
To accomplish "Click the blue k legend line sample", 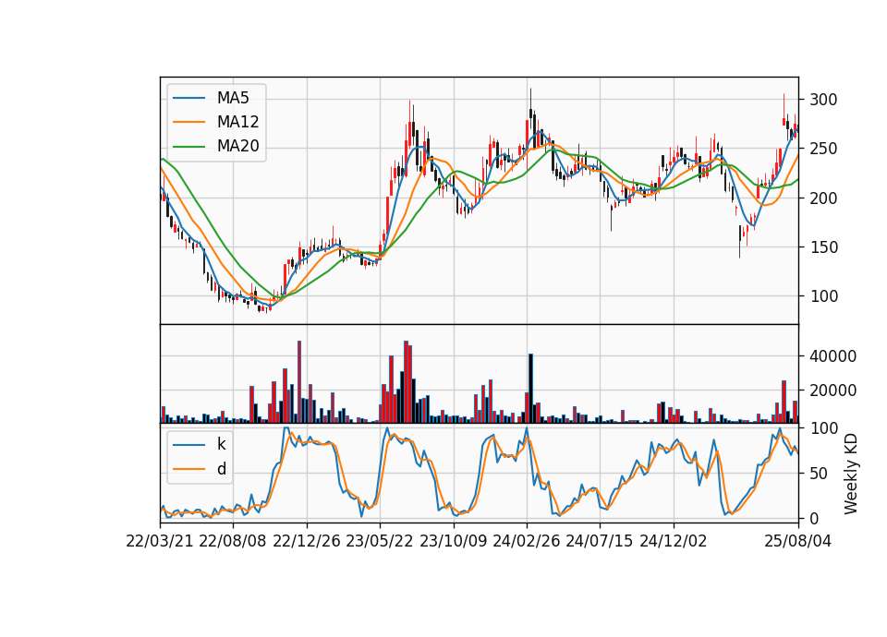I will coord(188,444).
